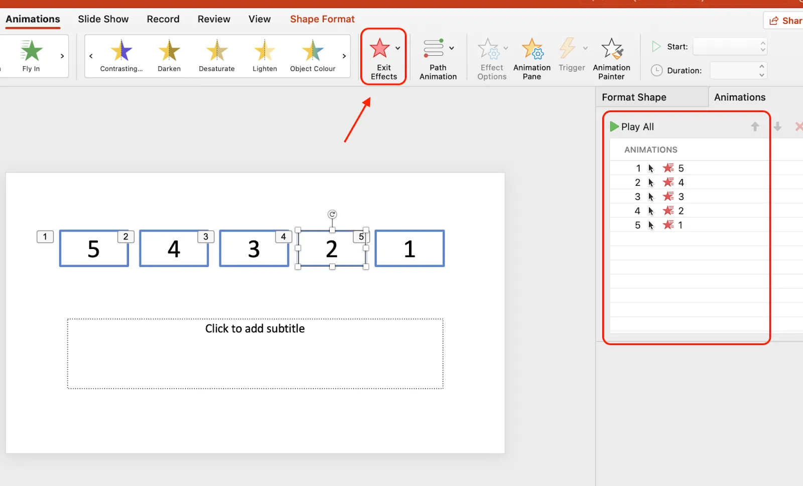Image resolution: width=803 pixels, height=486 pixels.
Task: Apply the Lighten emphasis effect
Action: click(x=264, y=56)
